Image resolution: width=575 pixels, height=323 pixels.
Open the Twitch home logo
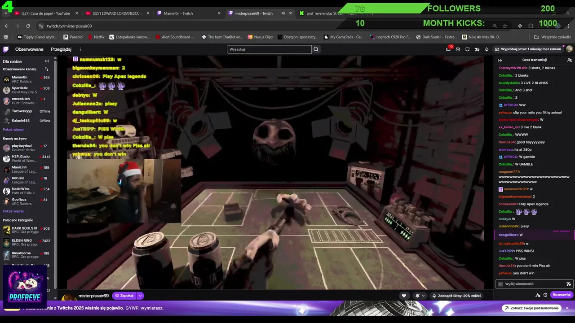(x=6, y=49)
